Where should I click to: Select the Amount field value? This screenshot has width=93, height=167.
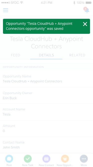(4, 131)
